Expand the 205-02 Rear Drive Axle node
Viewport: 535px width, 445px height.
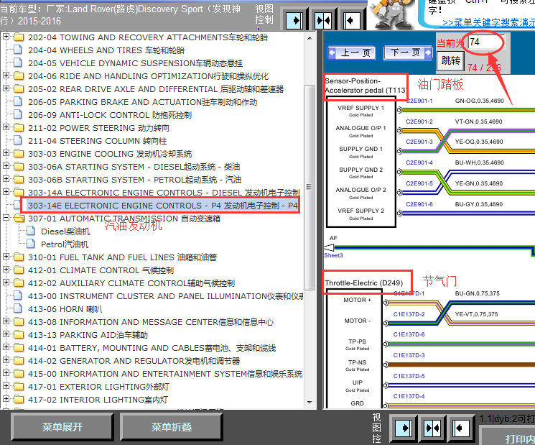click(x=6, y=88)
